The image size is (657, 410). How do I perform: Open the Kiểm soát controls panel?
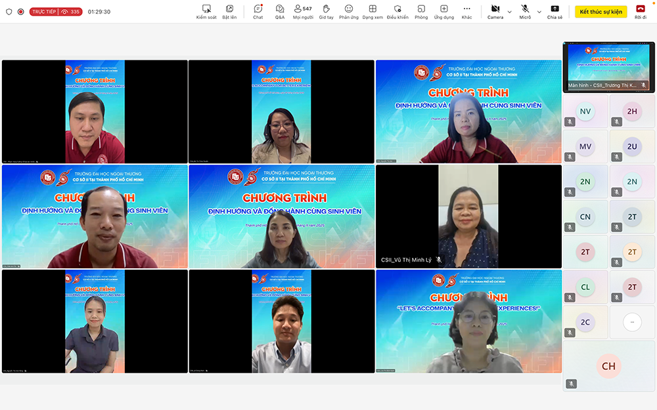click(206, 11)
